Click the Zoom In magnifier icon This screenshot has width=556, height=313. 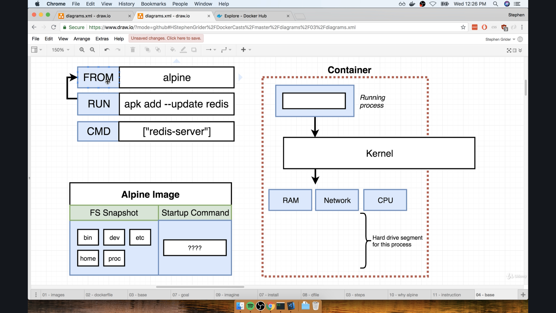[x=82, y=50]
